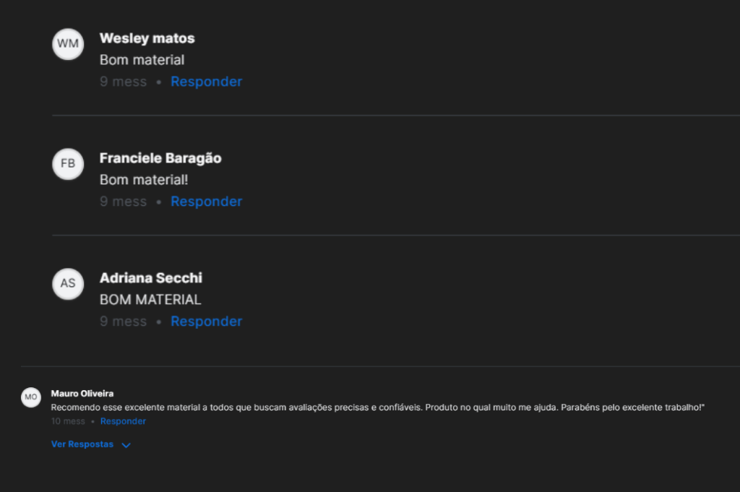
Task: Reply to Franciele Baragão's comment
Action: click(x=206, y=202)
